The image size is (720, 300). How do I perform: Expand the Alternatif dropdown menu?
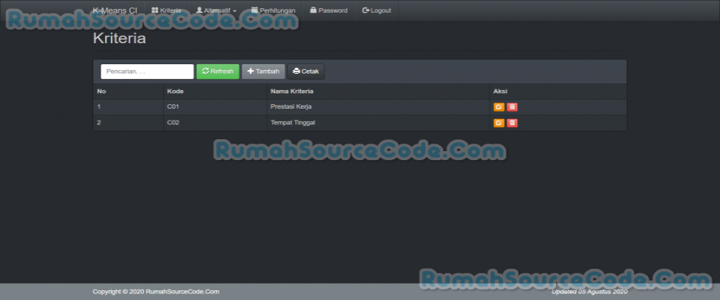tap(216, 10)
